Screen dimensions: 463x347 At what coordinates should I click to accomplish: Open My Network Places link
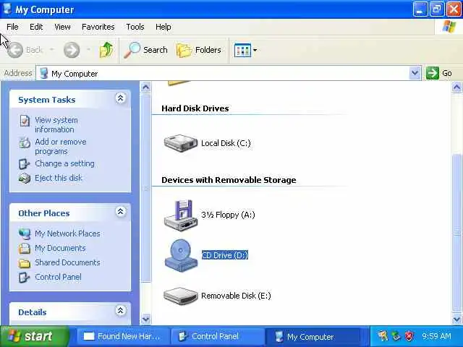coord(67,234)
